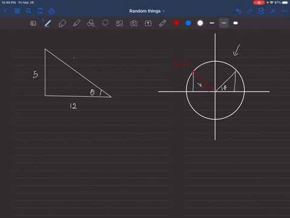Viewport: 290px width, 218px height.
Task: Select the Laser pointer tool
Action: click(163, 23)
